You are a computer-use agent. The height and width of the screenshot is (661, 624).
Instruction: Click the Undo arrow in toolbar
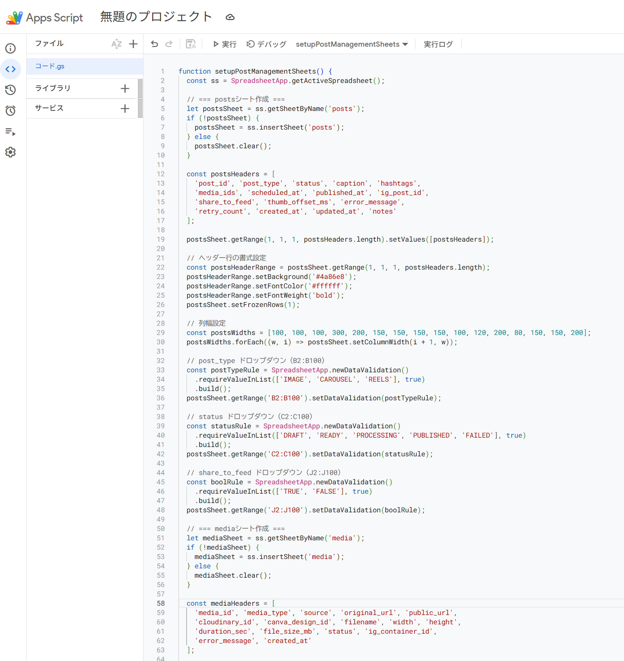coord(155,44)
